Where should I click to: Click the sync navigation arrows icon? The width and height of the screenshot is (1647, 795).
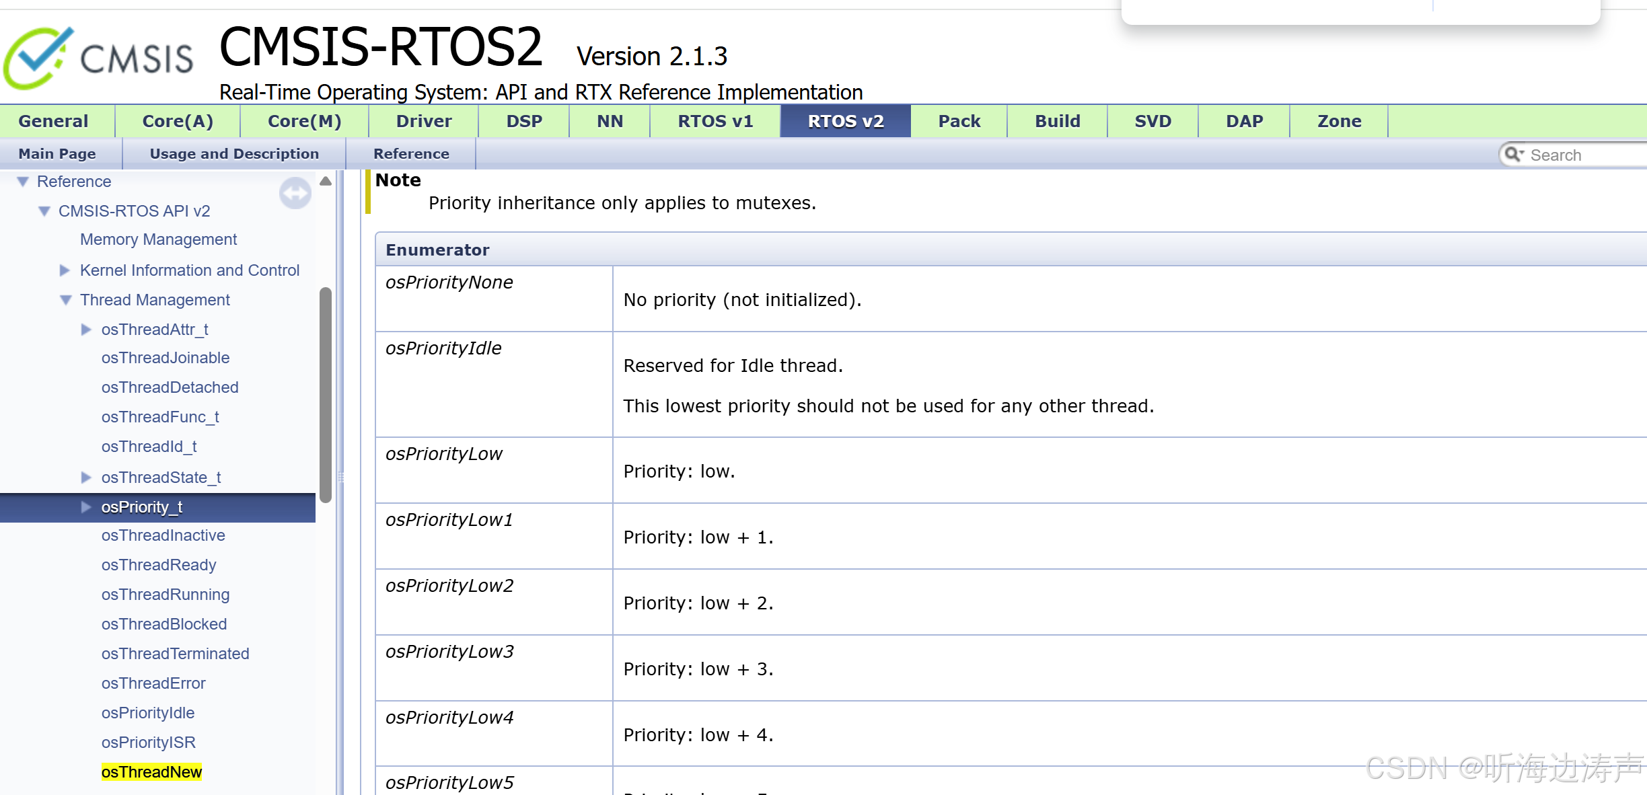point(295,194)
